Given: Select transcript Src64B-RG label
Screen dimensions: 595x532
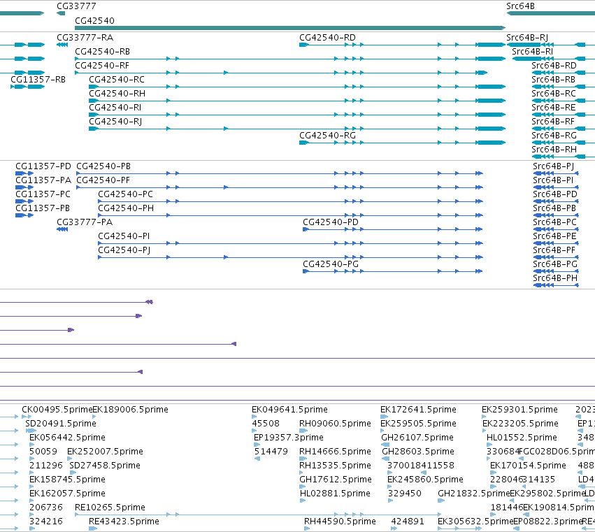Looking at the screenshot, I should [554, 136].
